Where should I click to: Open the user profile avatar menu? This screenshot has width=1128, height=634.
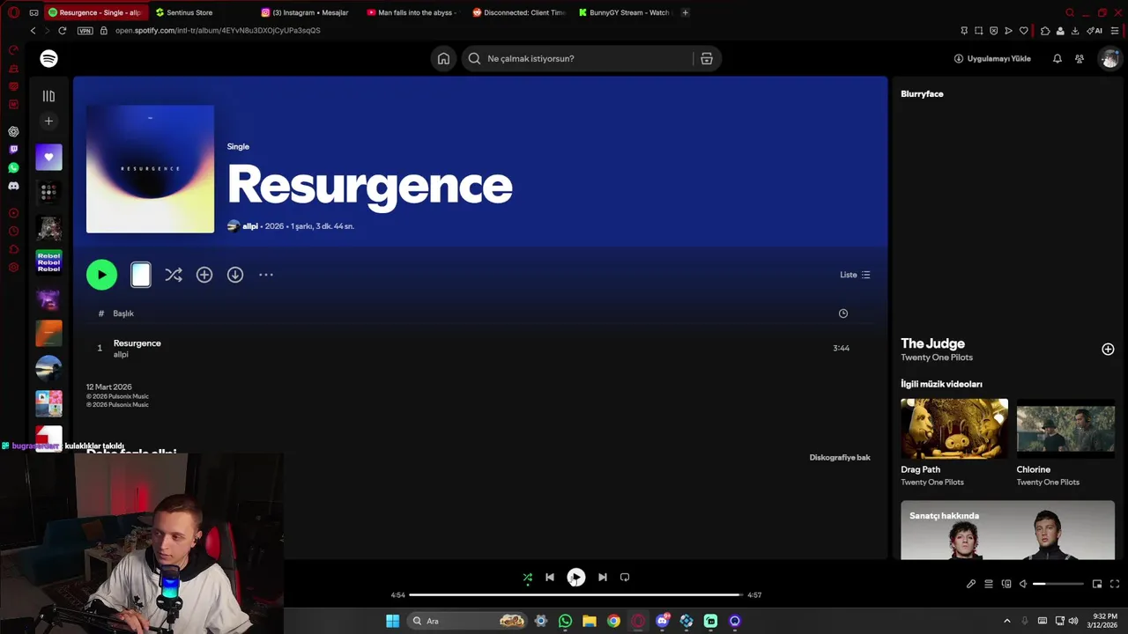[1109, 58]
